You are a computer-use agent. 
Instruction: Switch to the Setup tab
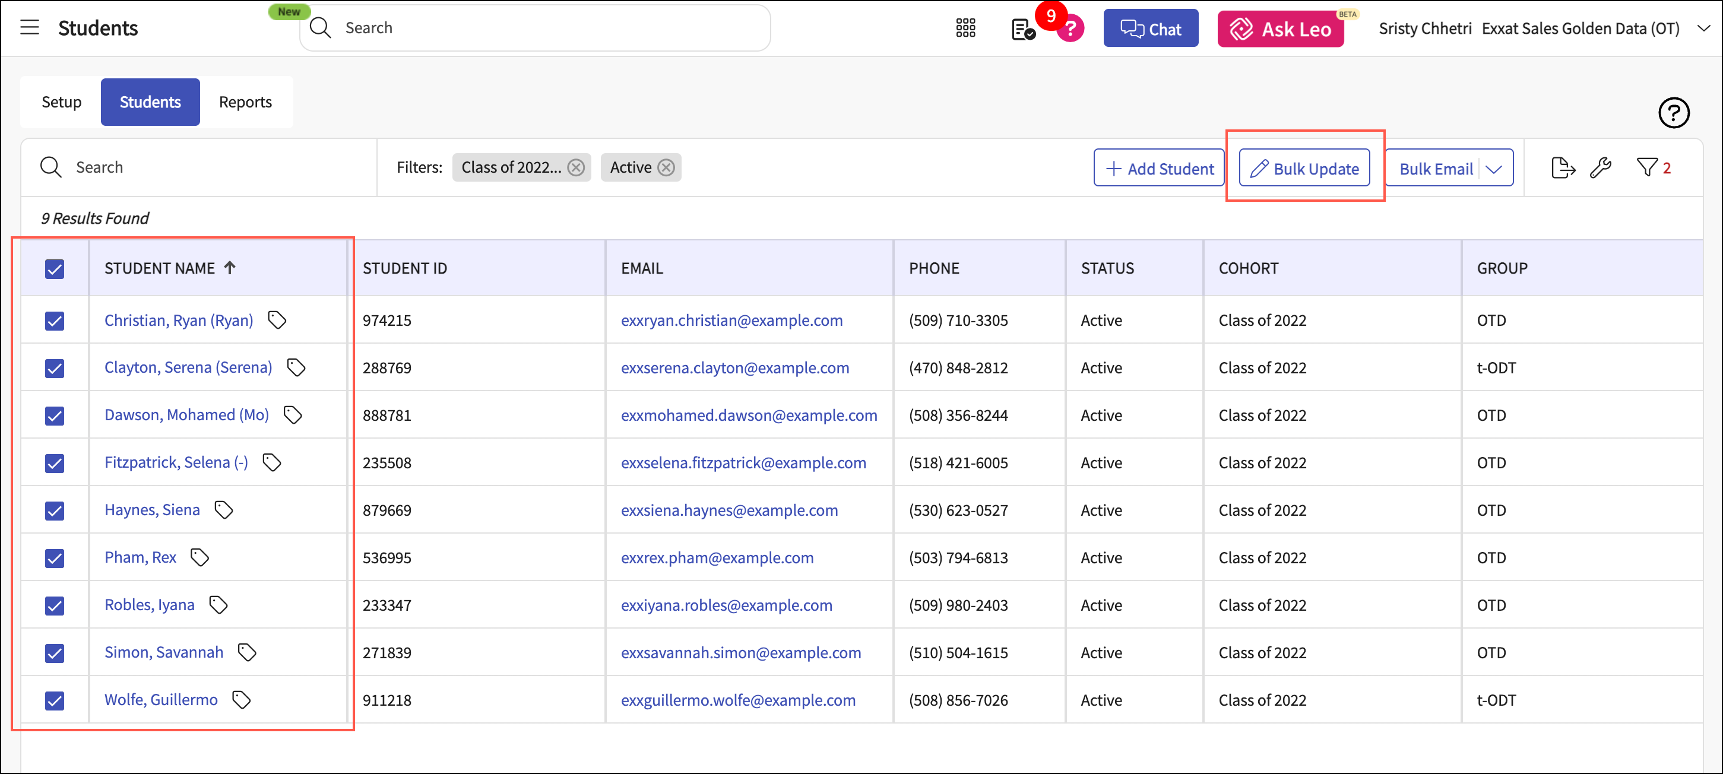coord(62,102)
